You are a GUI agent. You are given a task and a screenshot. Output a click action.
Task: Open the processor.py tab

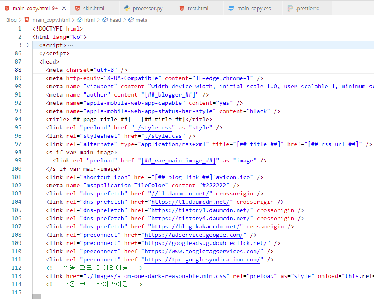[x=147, y=8]
